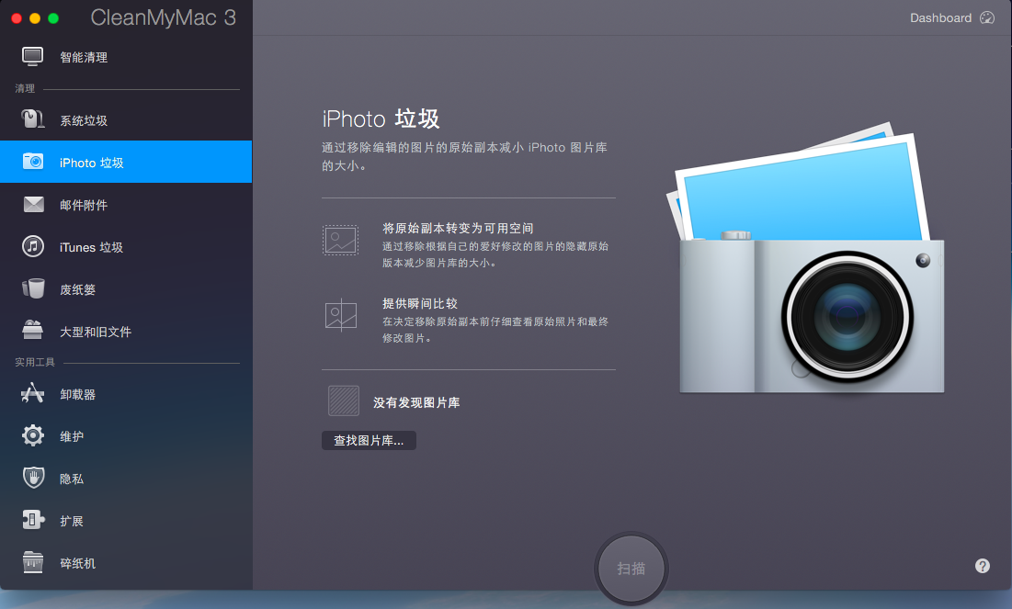
Task: Click the iTunes music note icon
Action: (x=33, y=246)
